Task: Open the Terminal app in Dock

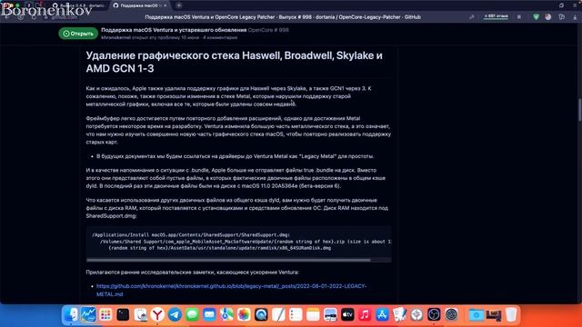Action: (x=123, y=314)
